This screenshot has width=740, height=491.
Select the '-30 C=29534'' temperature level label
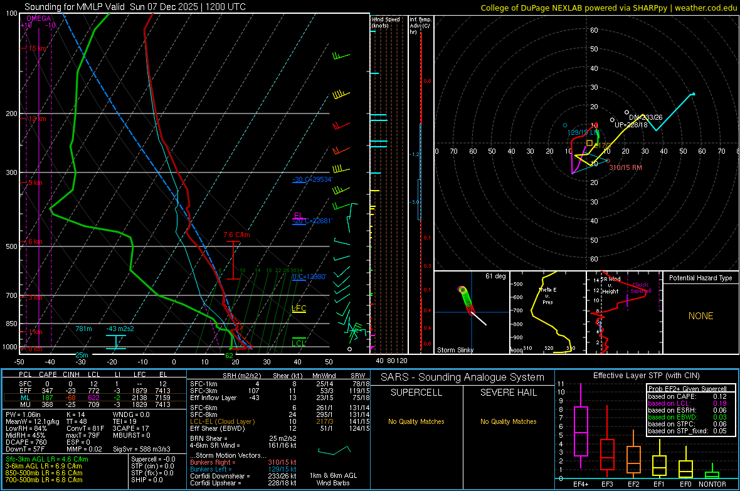click(x=312, y=179)
